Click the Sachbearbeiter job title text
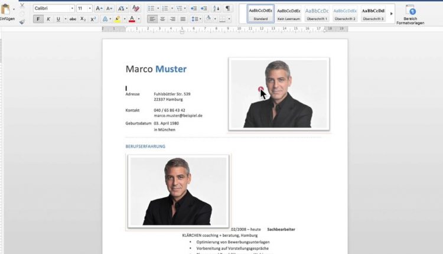This screenshot has height=254, width=443. coord(281,229)
